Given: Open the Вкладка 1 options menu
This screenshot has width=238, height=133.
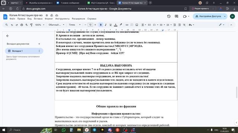Looking at the screenshot, I should [39, 51].
